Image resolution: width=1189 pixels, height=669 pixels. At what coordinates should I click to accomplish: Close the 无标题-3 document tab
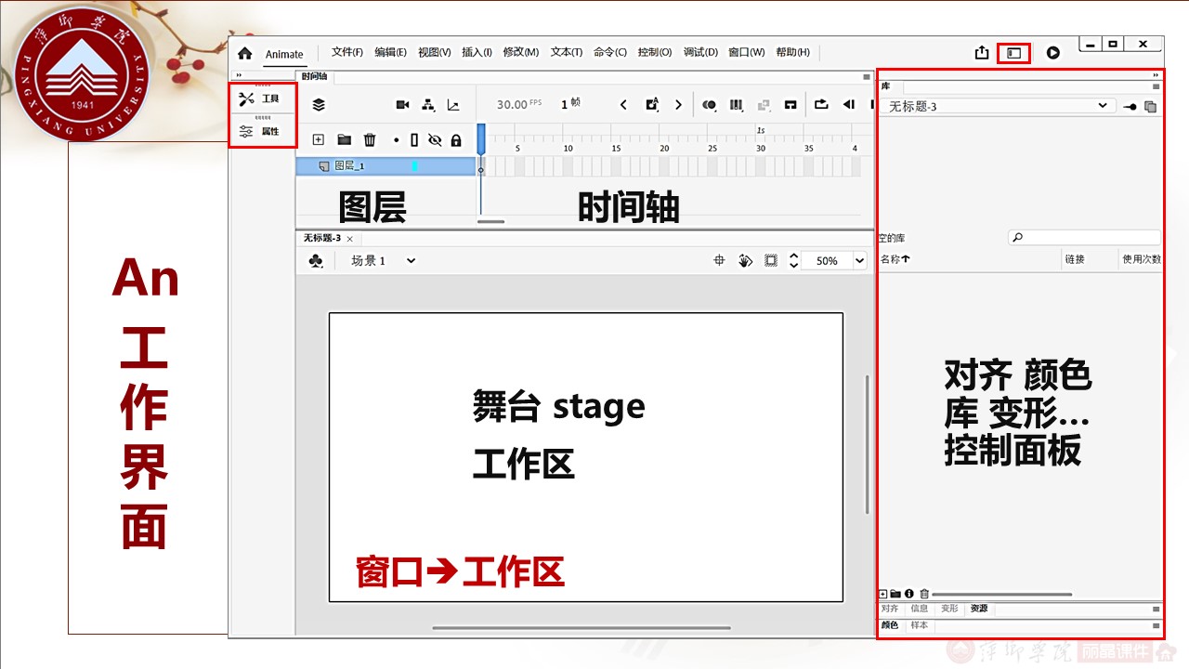click(x=350, y=239)
